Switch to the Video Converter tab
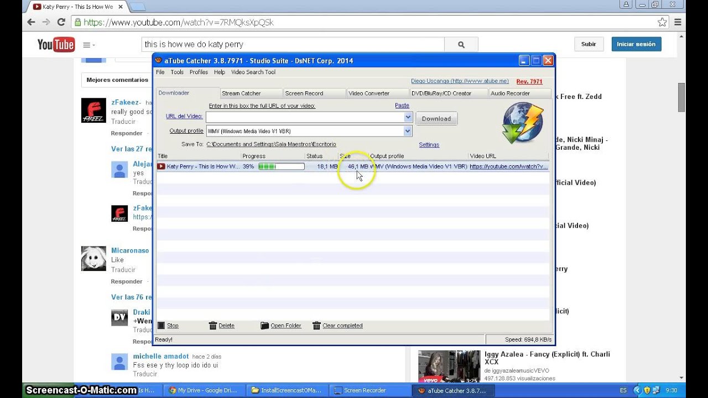 378,93
